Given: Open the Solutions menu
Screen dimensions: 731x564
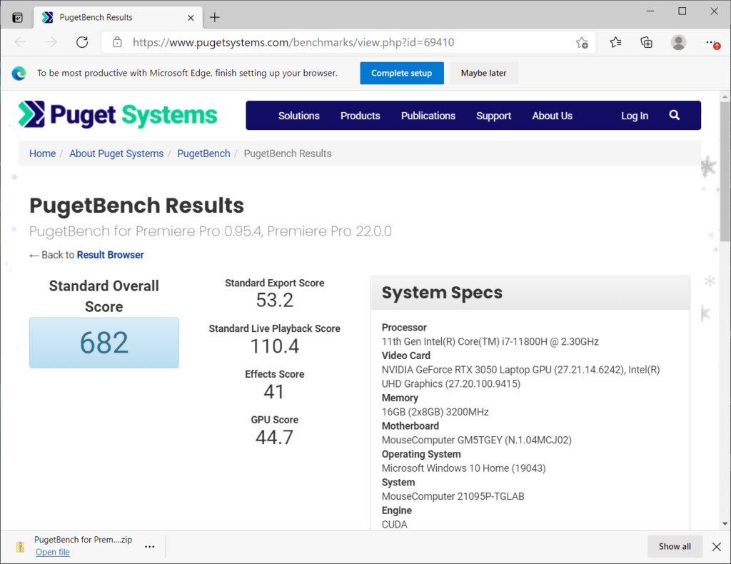Looking at the screenshot, I should pyautogui.click(x=299, y=116).
